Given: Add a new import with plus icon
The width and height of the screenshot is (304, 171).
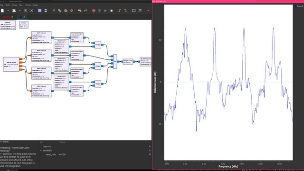Looking at the screenshot, I should pyautogui.click(x=150, y=146).
